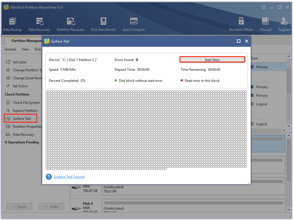Click the Apply button
This screenshot has width=293, height=221.
[x=19, y=206]
